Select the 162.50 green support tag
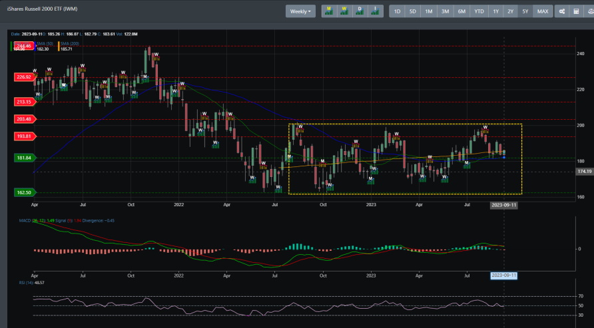 [x=24, y=192]
